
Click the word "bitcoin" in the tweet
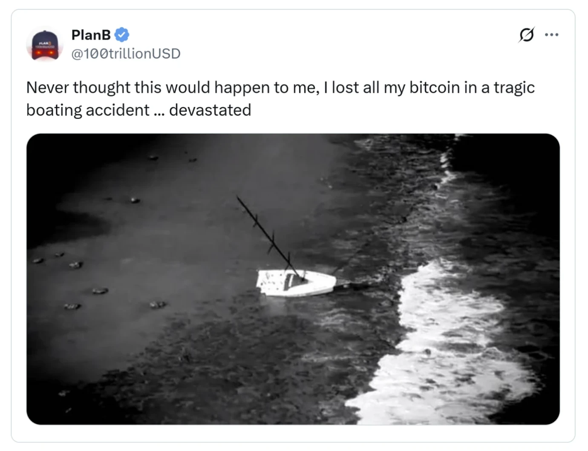[x=435, y=87]
